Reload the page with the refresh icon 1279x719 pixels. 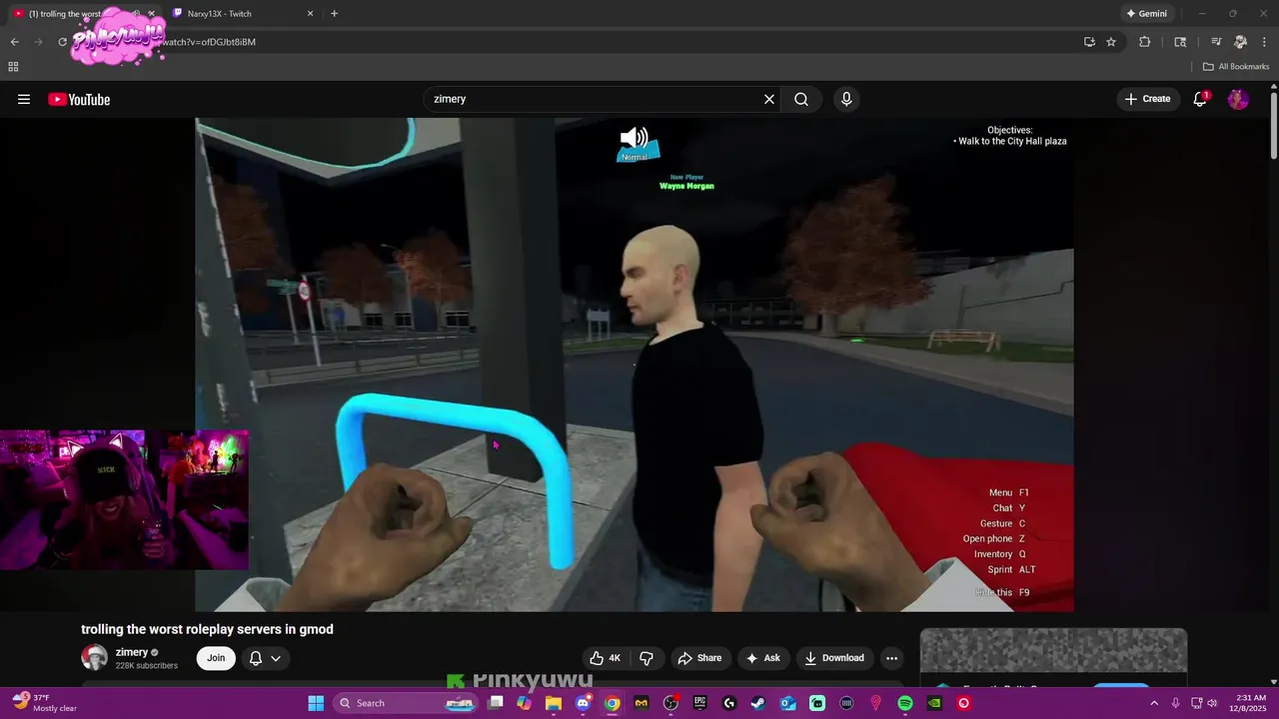coord(62,42)
